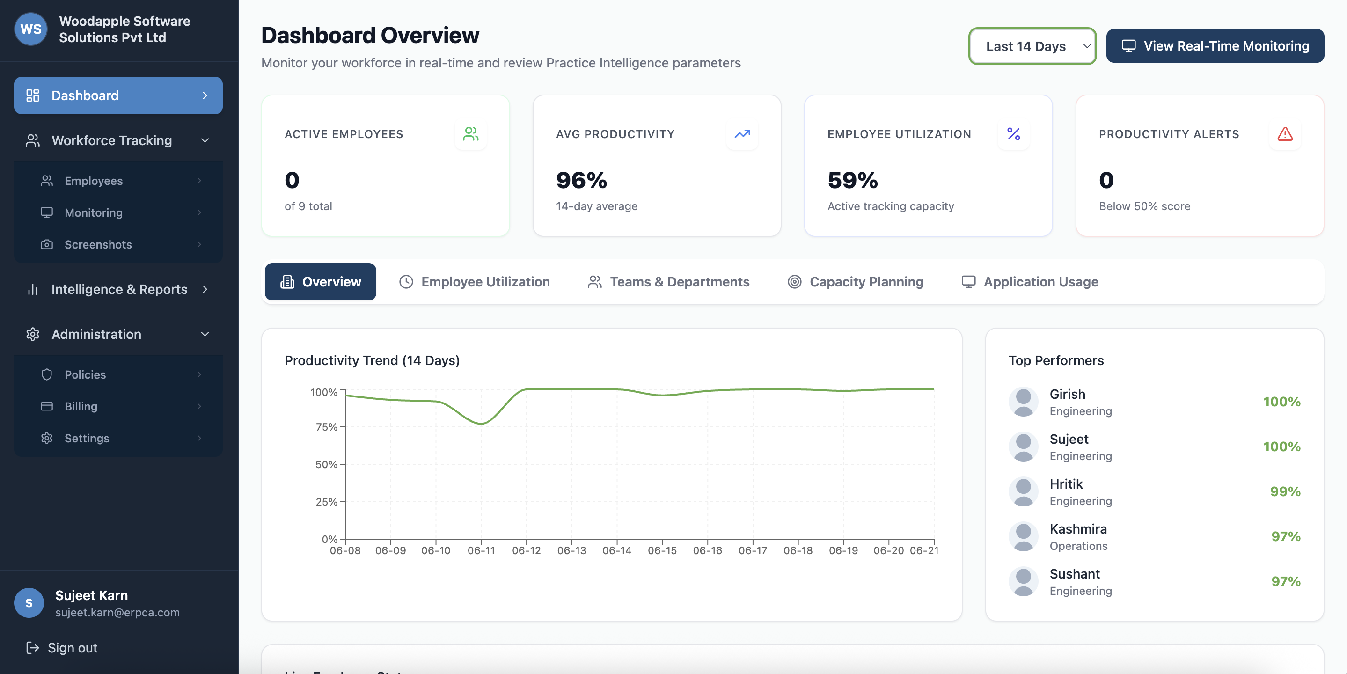Open the Employees page link
The image size is (1347, 674).
[118, 180]
